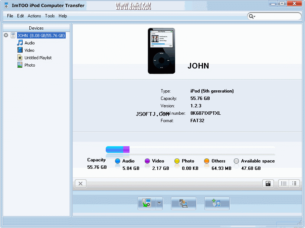Image resolution: width=305 pixels, height=228 pixels.
Task: Open the copy to computer dropdown arrow
Action: pyautogui.click(x=159, y=203)
